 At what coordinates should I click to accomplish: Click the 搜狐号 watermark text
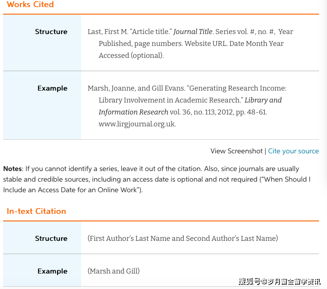(280, 282)
